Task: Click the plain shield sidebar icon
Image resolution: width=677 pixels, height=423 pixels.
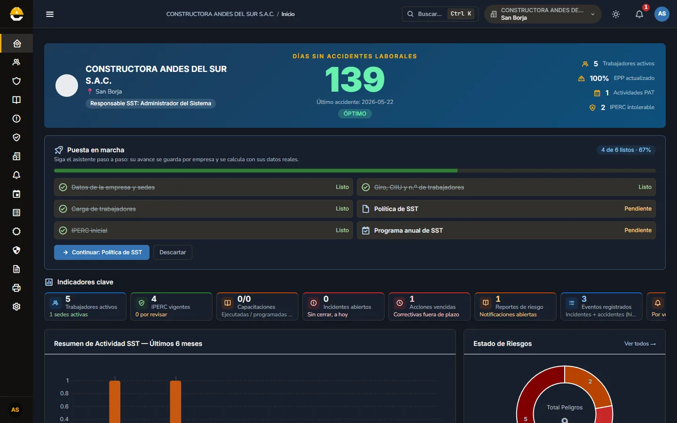Action: pos(16,81)
